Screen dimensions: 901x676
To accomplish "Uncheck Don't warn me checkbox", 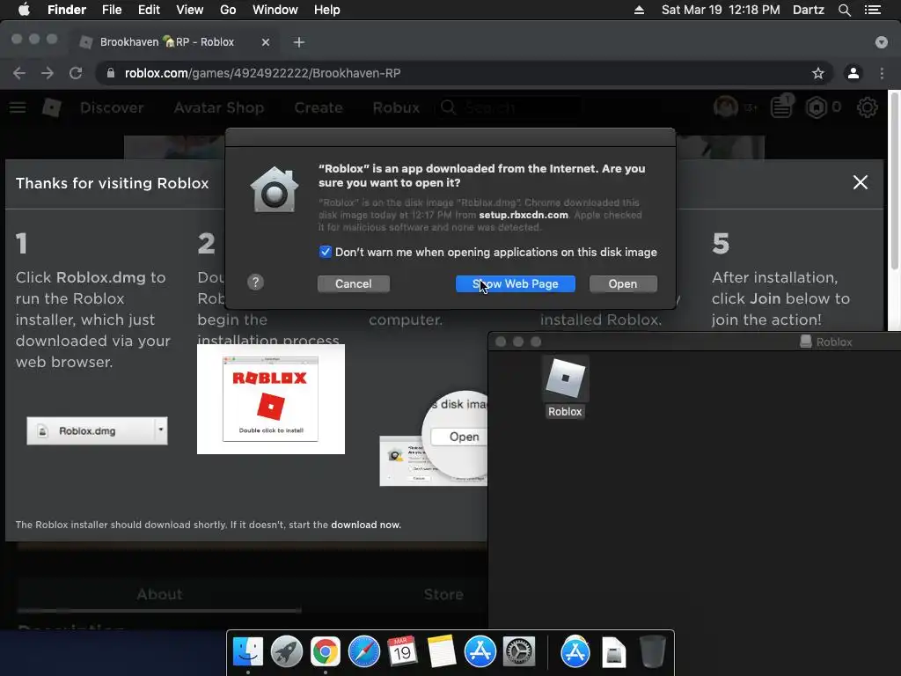I will 326,252.
